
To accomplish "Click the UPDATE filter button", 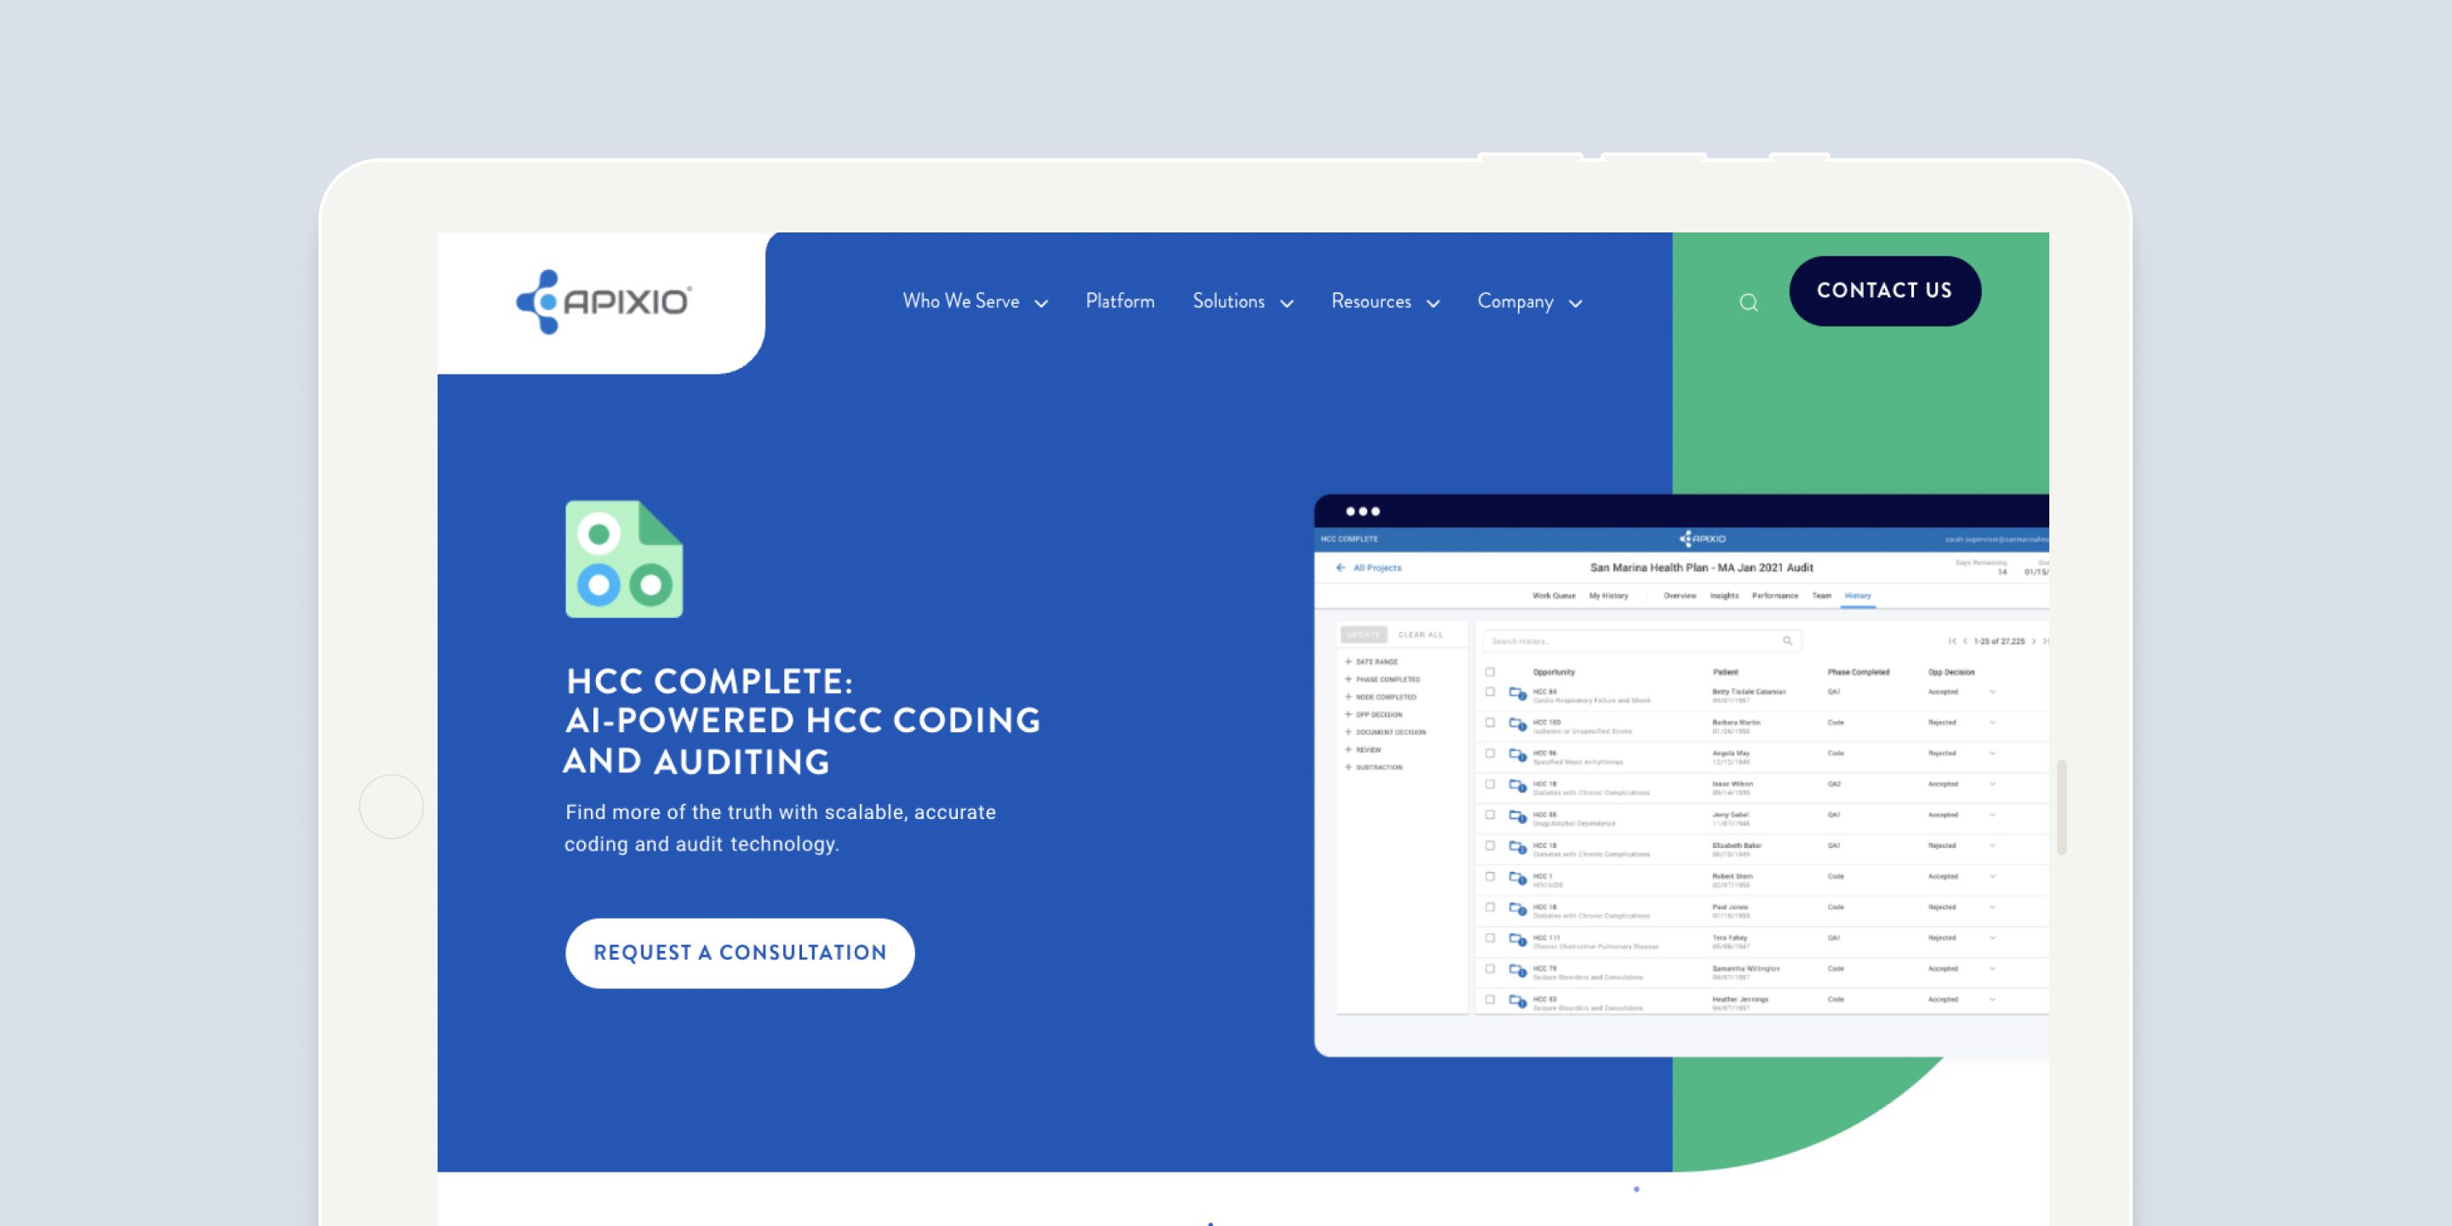I will point(1363,635).
